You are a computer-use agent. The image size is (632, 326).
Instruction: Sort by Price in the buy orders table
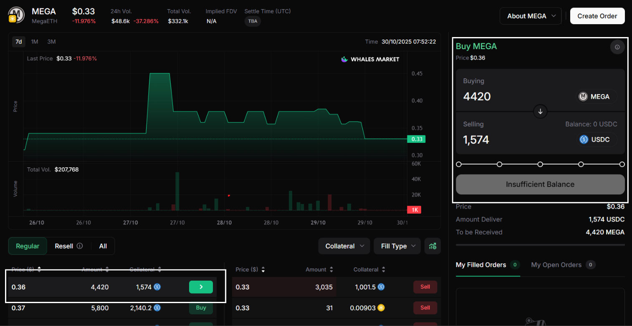(x=39, y=269)
